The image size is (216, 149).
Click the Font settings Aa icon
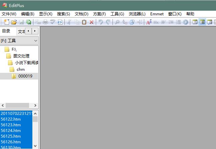tap(149, 22)
